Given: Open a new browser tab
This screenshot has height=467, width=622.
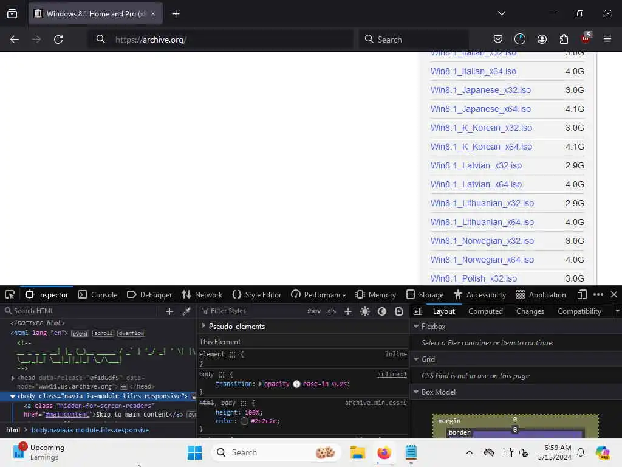Looking at the screenshot, I should (176, 14).
